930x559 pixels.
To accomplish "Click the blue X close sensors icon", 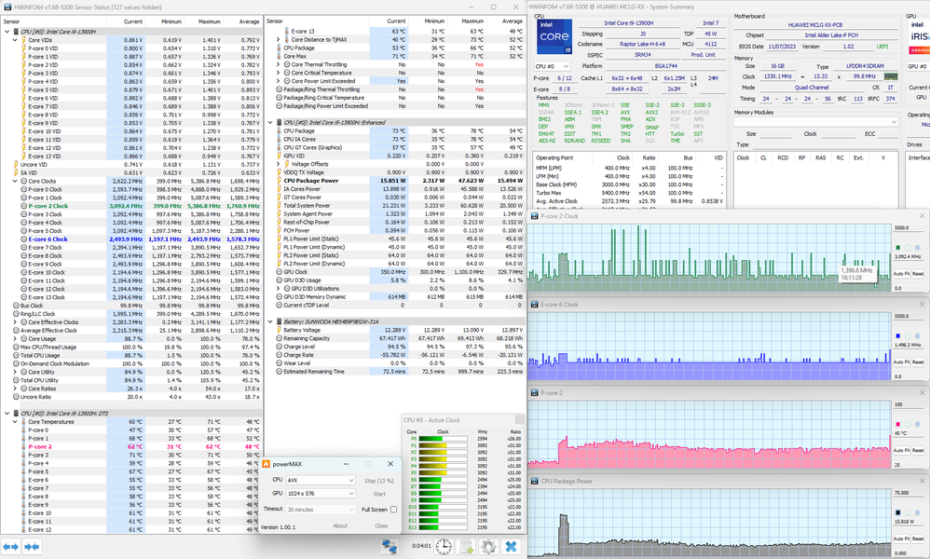I will [x=511, y=546].
